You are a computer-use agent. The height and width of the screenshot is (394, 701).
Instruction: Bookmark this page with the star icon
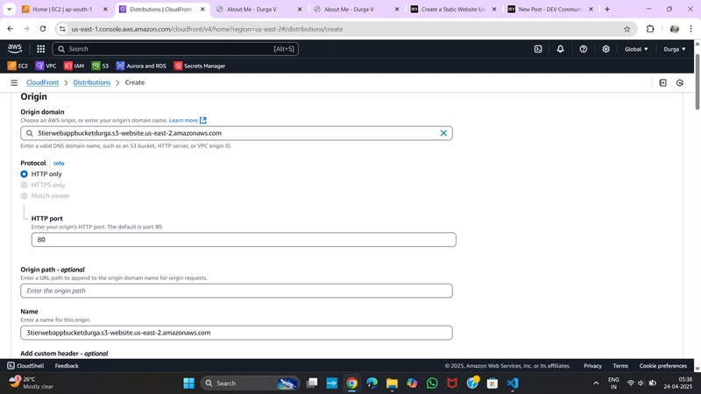point(627,29)
